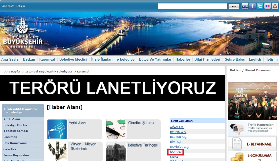Open Trafik Kameraları camera banner
The image size is (279, 161).
249,128
